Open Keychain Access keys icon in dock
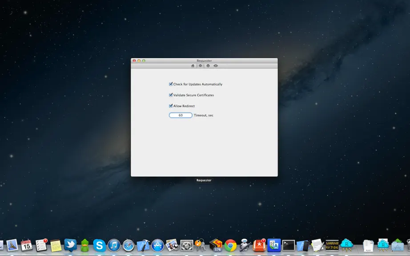Image resolution: width=410 pixels, height=256 pixels. pos(201,245)
